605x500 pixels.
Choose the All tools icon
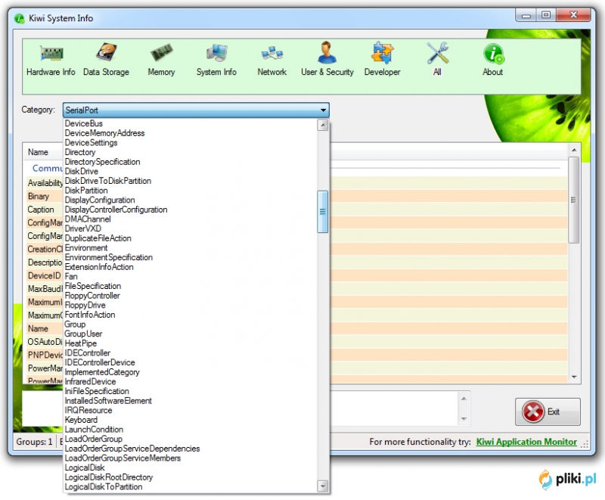438,53
